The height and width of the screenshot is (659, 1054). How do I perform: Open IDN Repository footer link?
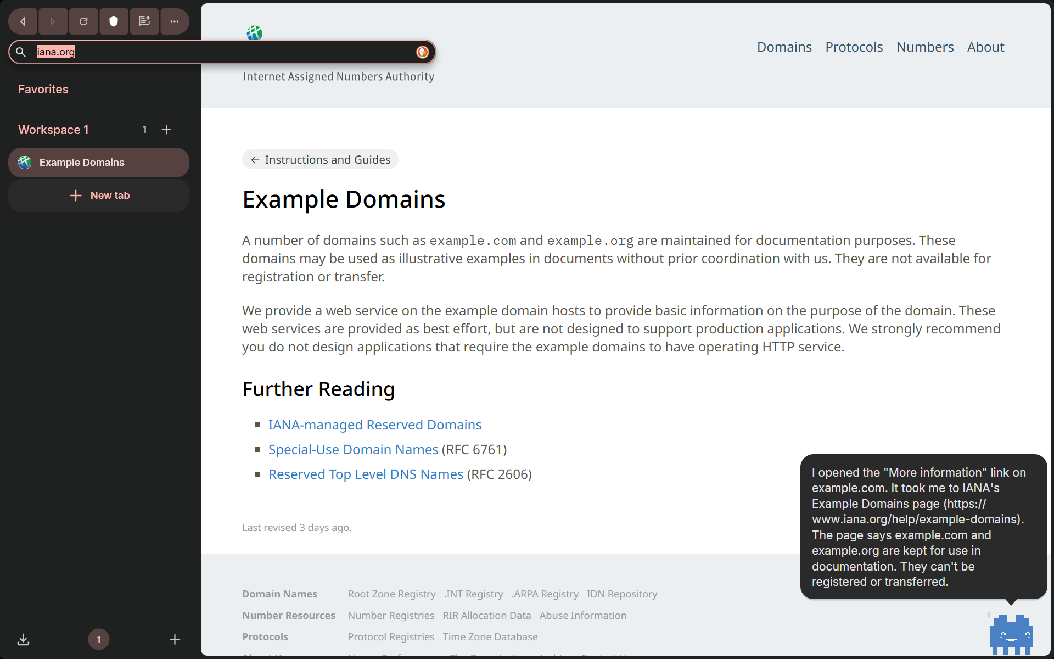pos(622,594)
